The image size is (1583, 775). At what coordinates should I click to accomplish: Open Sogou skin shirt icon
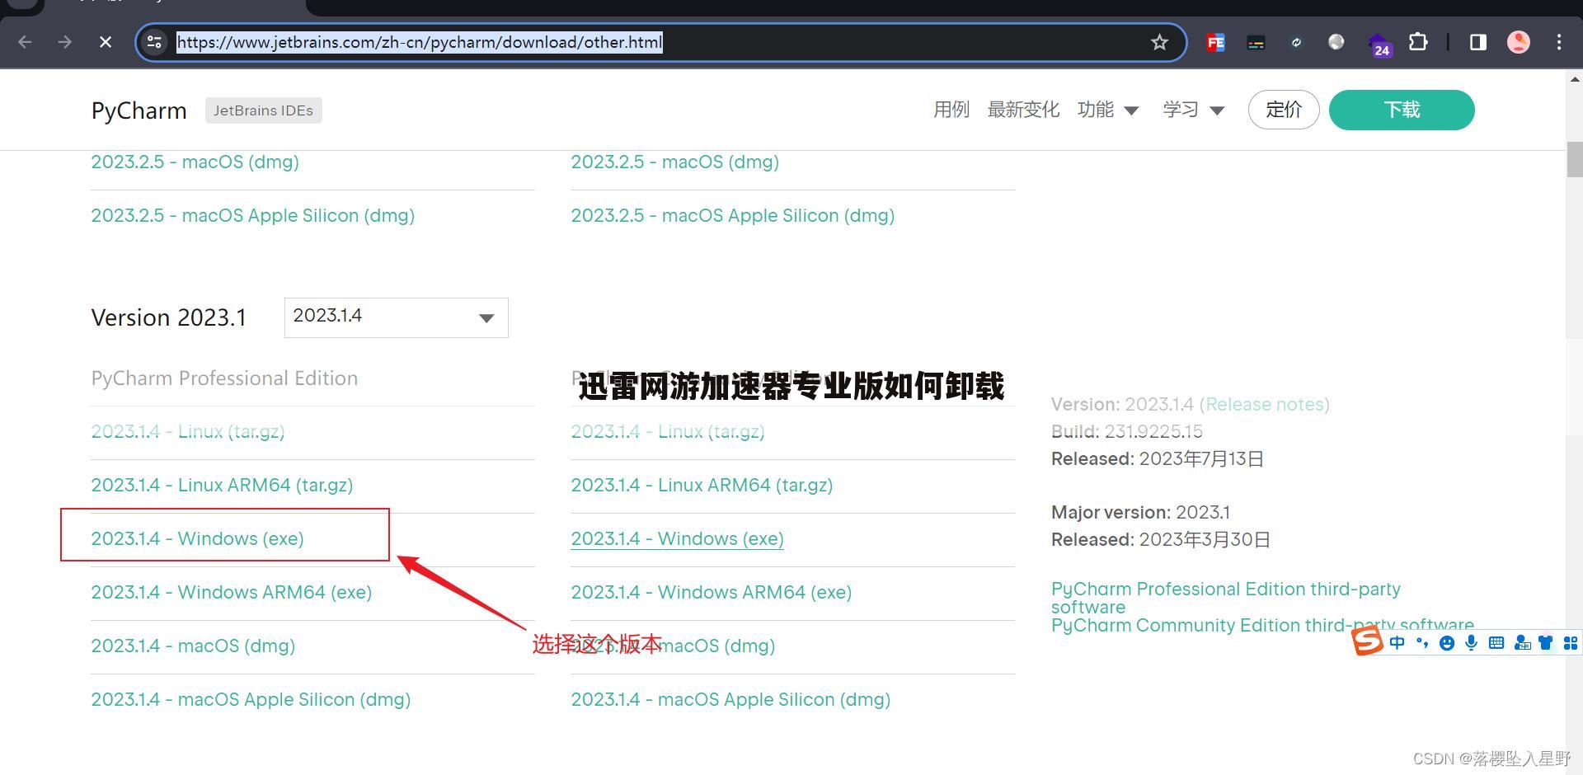(x=1546, y=643)
